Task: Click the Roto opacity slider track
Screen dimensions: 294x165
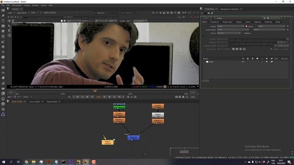Action: 257,39
